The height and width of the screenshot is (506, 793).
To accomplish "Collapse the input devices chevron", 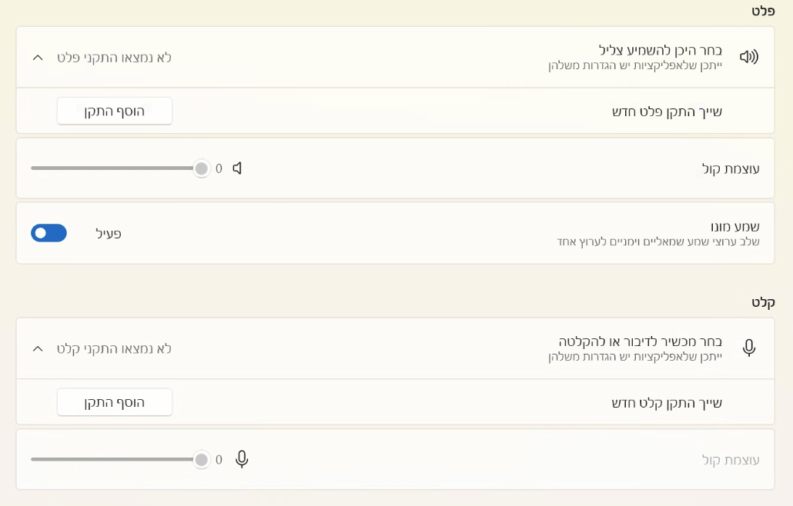I will coord(38,348).
